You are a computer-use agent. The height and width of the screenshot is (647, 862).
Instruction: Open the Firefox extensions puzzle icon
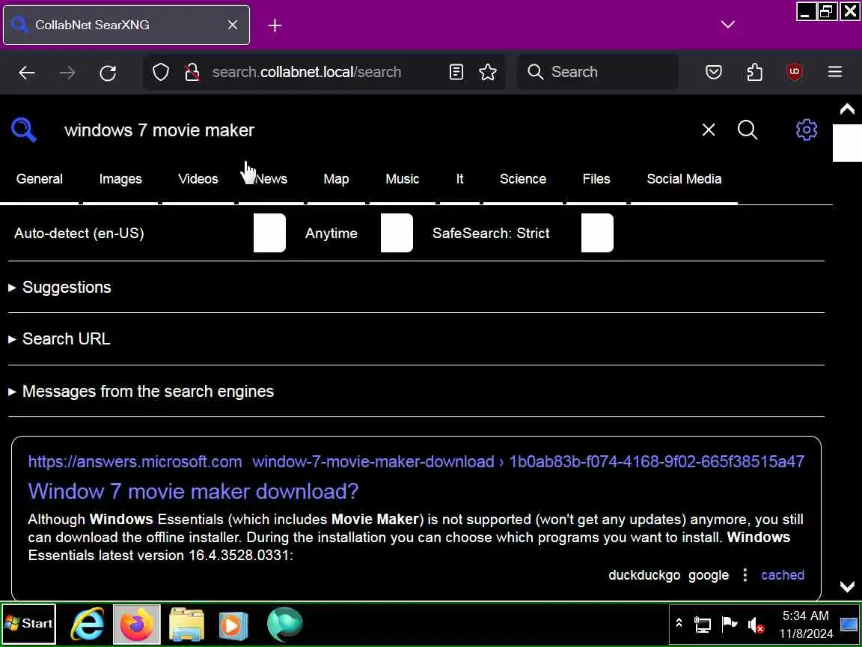point(754,72)
